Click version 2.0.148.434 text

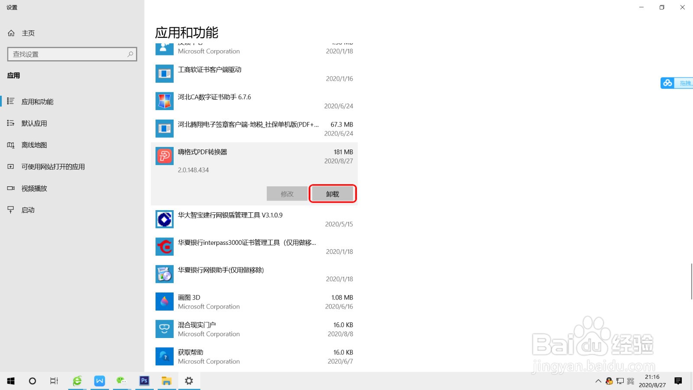tap(193, 170)
